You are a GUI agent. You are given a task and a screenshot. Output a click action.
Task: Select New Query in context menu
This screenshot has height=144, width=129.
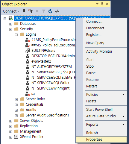tap(95, 43)
